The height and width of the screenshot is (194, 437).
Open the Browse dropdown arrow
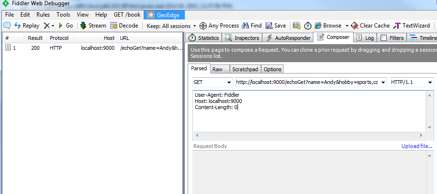(x=347, y=26)
